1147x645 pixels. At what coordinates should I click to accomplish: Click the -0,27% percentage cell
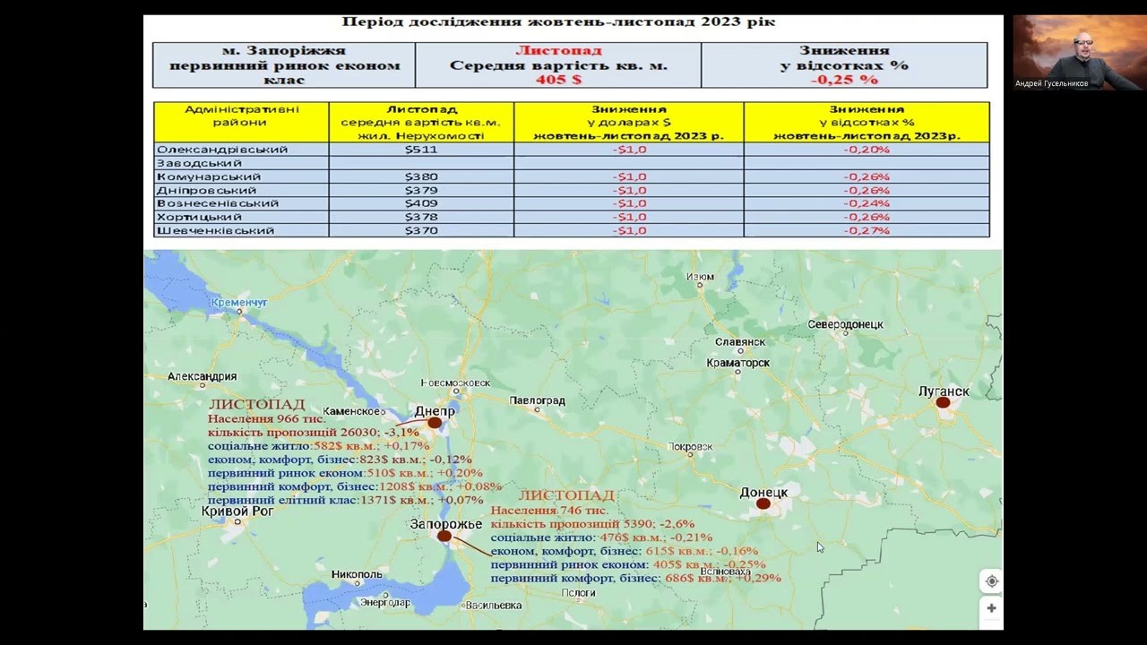coord(867,230)
